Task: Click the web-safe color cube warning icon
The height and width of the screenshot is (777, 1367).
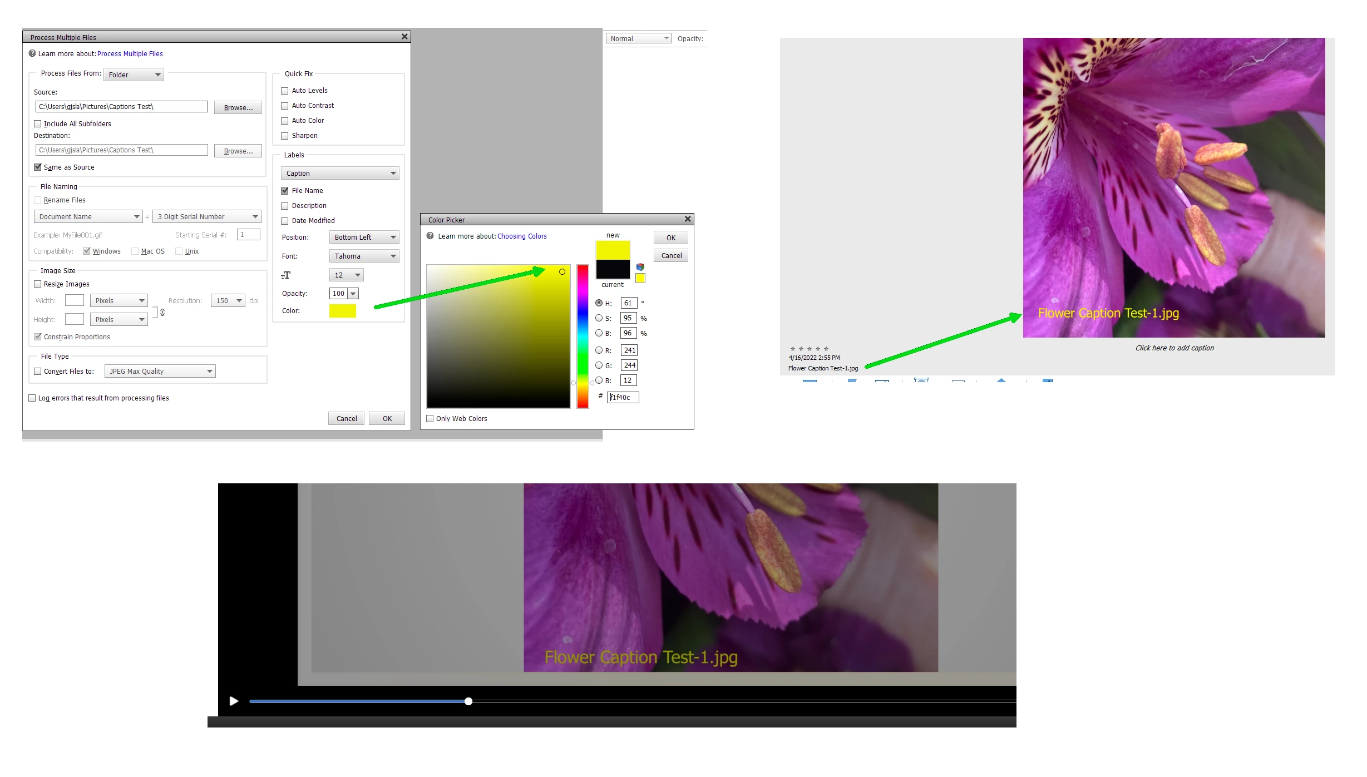Action: tap(640, 267)
